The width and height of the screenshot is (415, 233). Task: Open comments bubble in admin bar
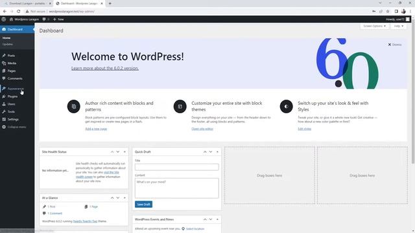click(45, 19)
